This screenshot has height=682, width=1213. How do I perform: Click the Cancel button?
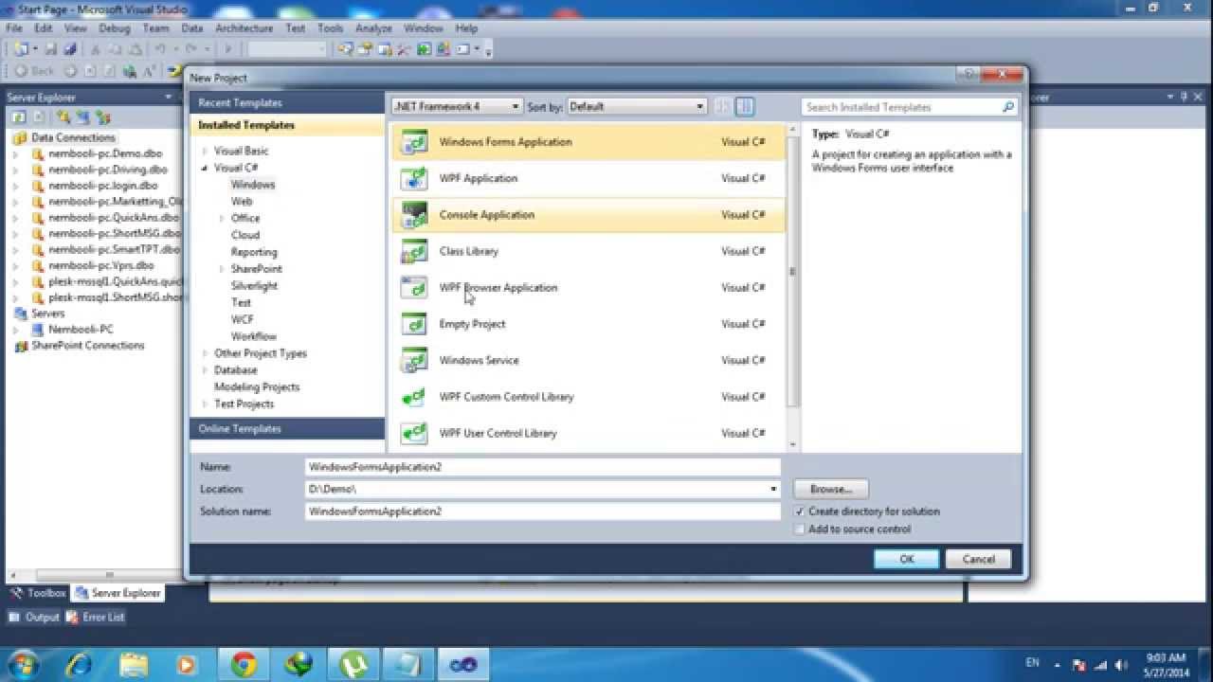click(x=978, y=559)
